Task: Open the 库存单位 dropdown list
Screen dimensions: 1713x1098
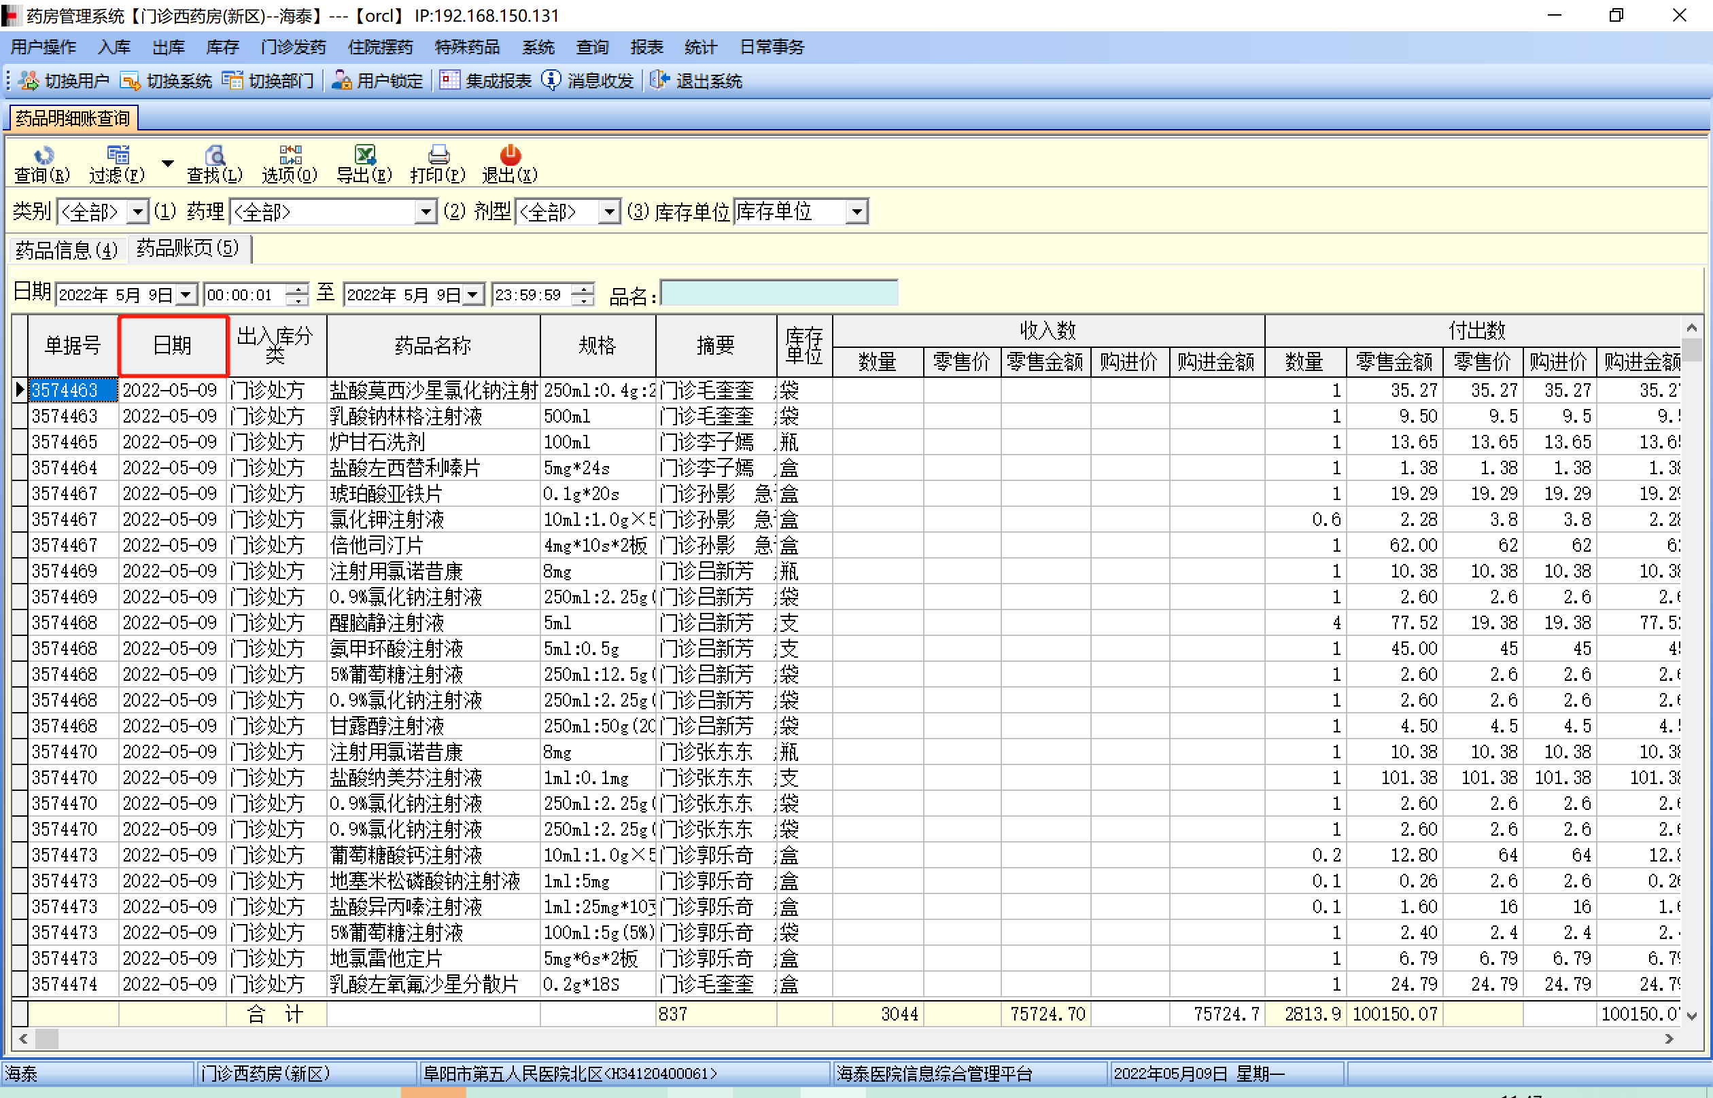Action: pyautogui.click(x=856, y=212)
